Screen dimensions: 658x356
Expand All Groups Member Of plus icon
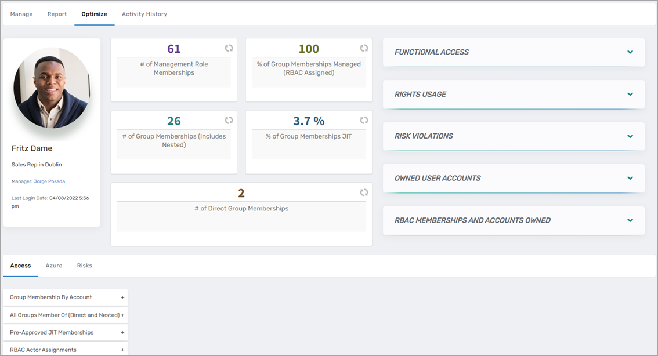[x=122, y=315]
